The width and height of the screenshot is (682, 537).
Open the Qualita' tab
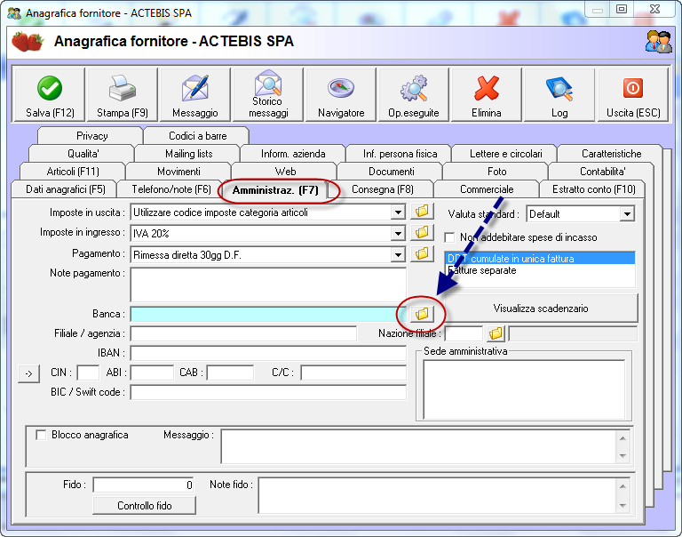coord(83,154)
